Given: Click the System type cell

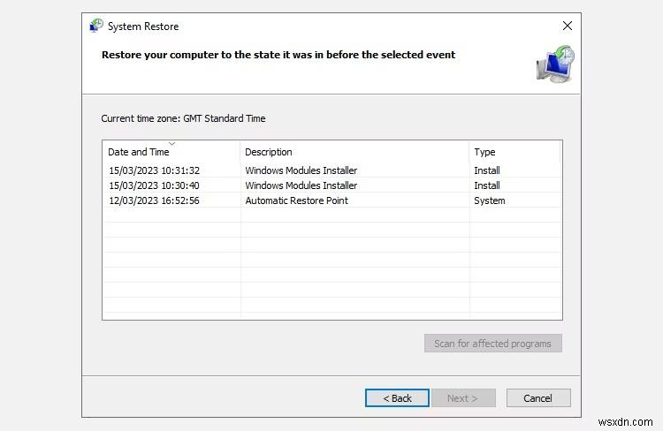Looking at the screenshot, I should tap(489, 200).
